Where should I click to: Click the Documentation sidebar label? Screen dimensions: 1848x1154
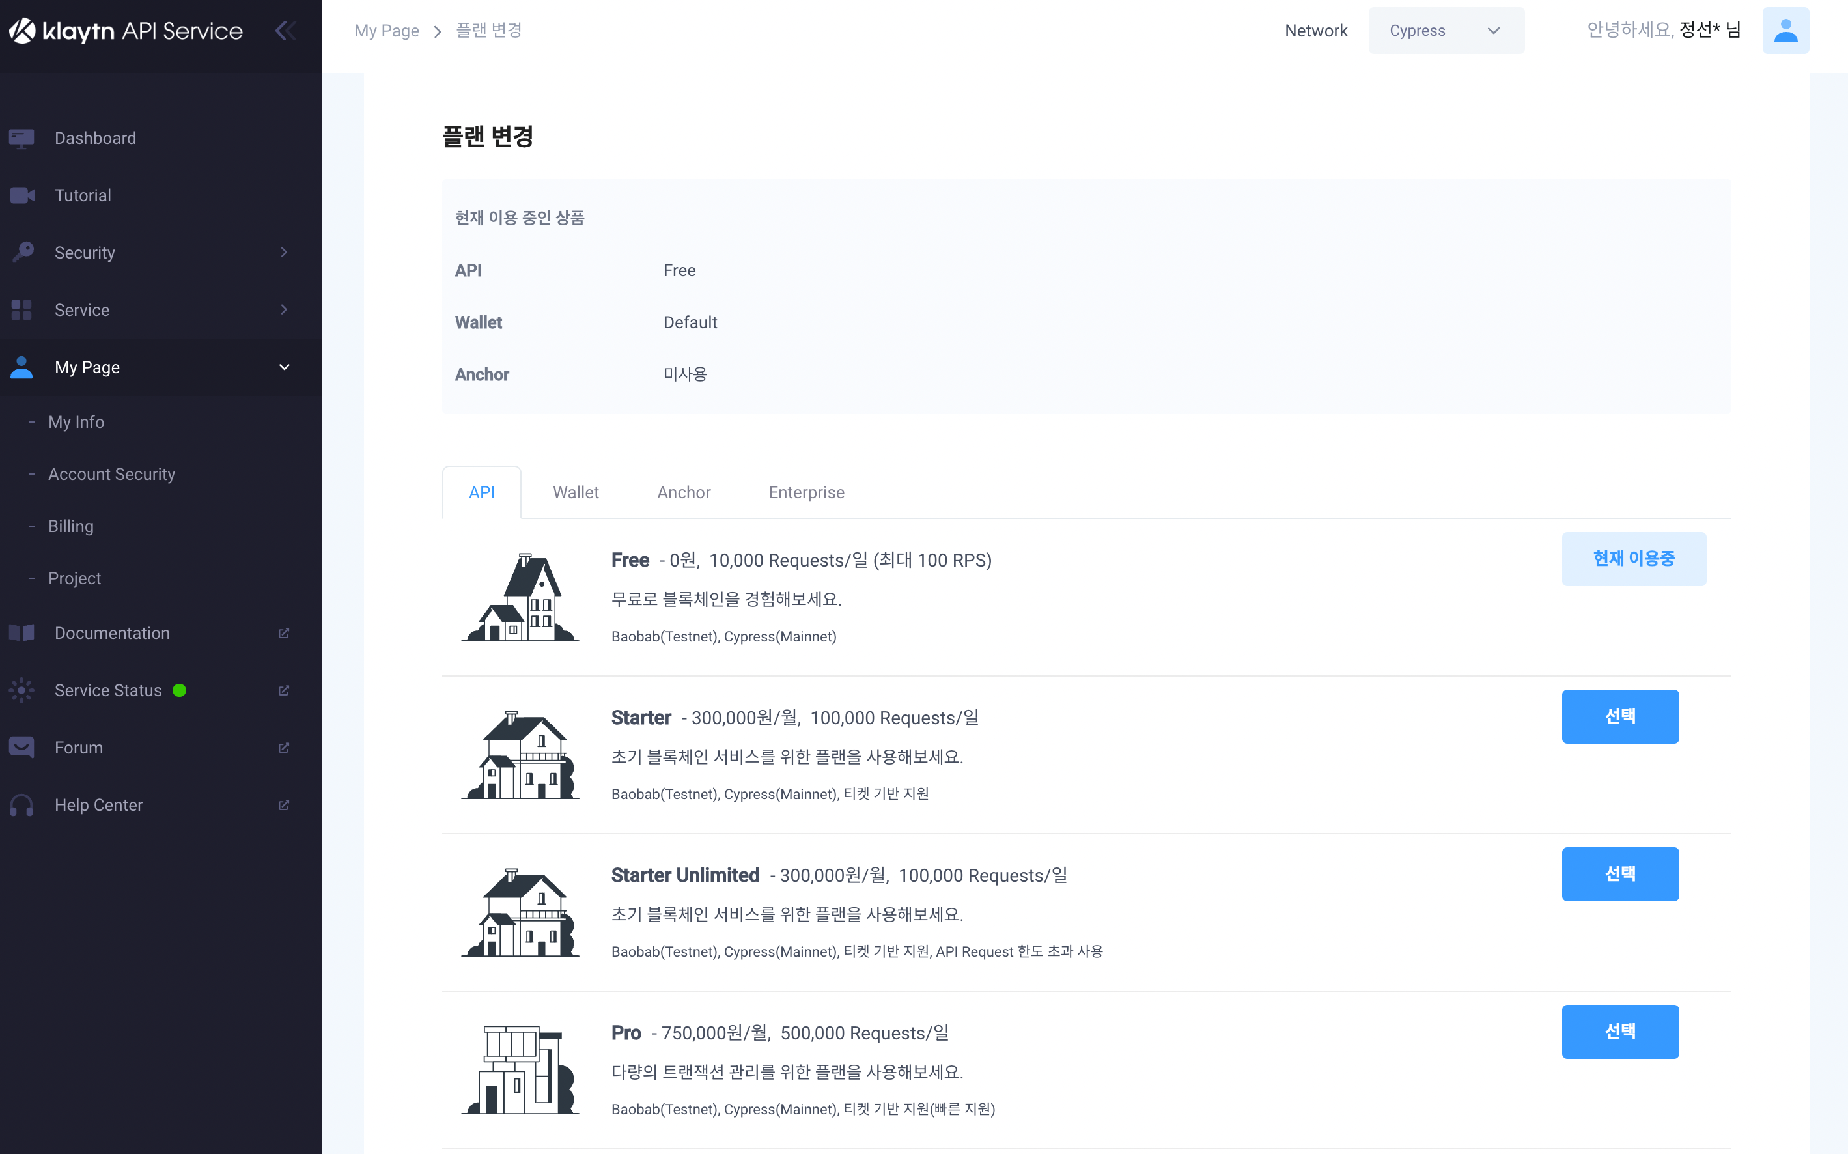click(x=112, y=633)
